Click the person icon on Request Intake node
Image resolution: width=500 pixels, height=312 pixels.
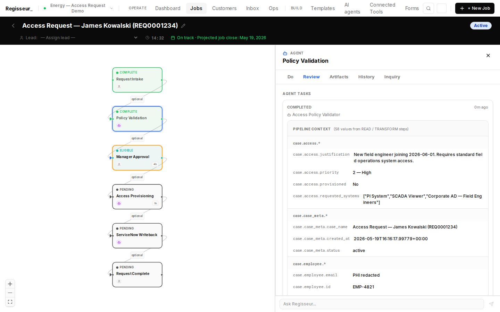tap(119, 87)
